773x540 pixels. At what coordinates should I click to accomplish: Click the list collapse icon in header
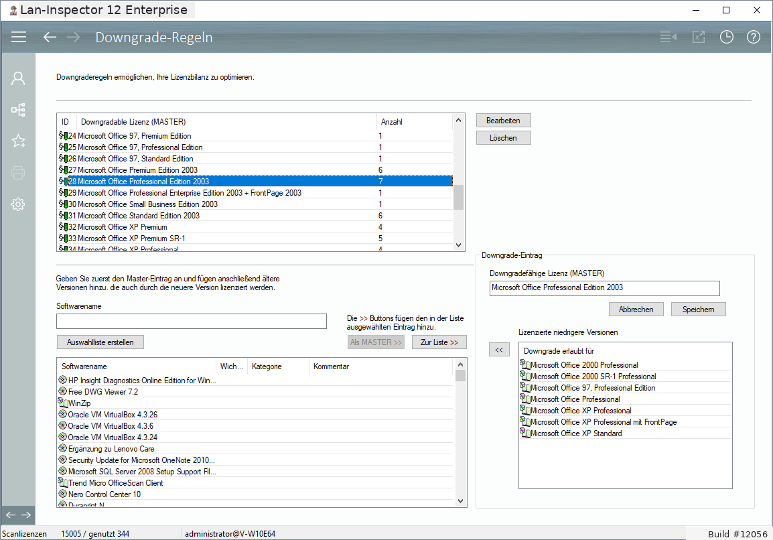669,37
